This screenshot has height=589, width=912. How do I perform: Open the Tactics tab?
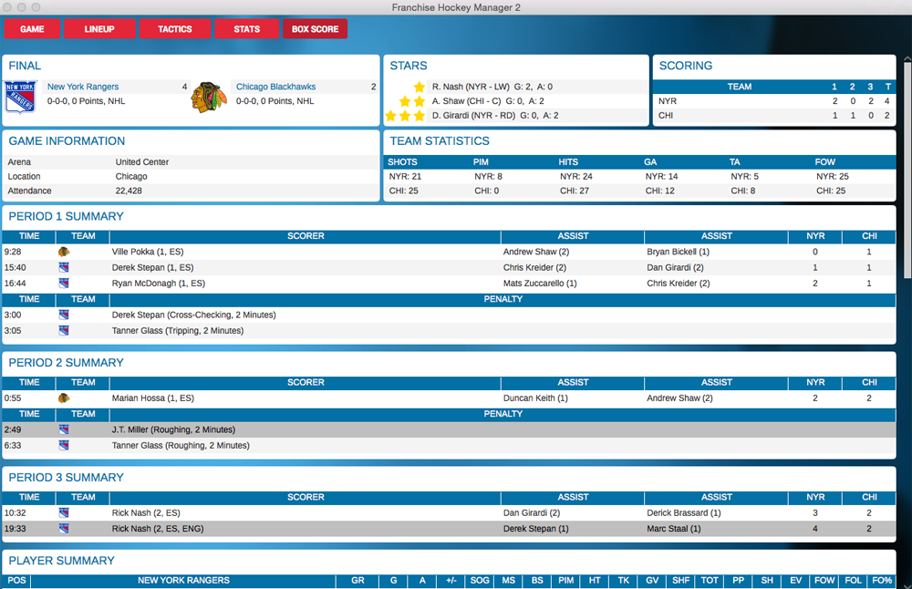(174, 29)
